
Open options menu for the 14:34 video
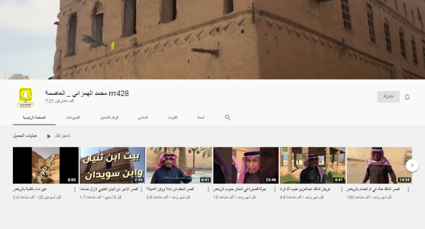click(408, 190)
